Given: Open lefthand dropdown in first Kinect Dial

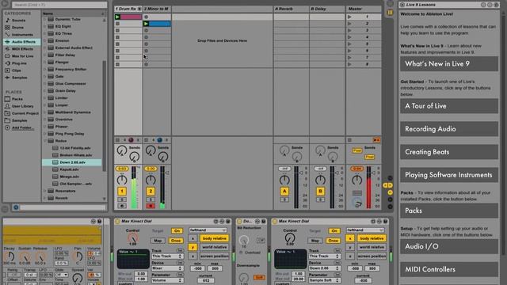Looking at the screenshot, I should 208,230.
